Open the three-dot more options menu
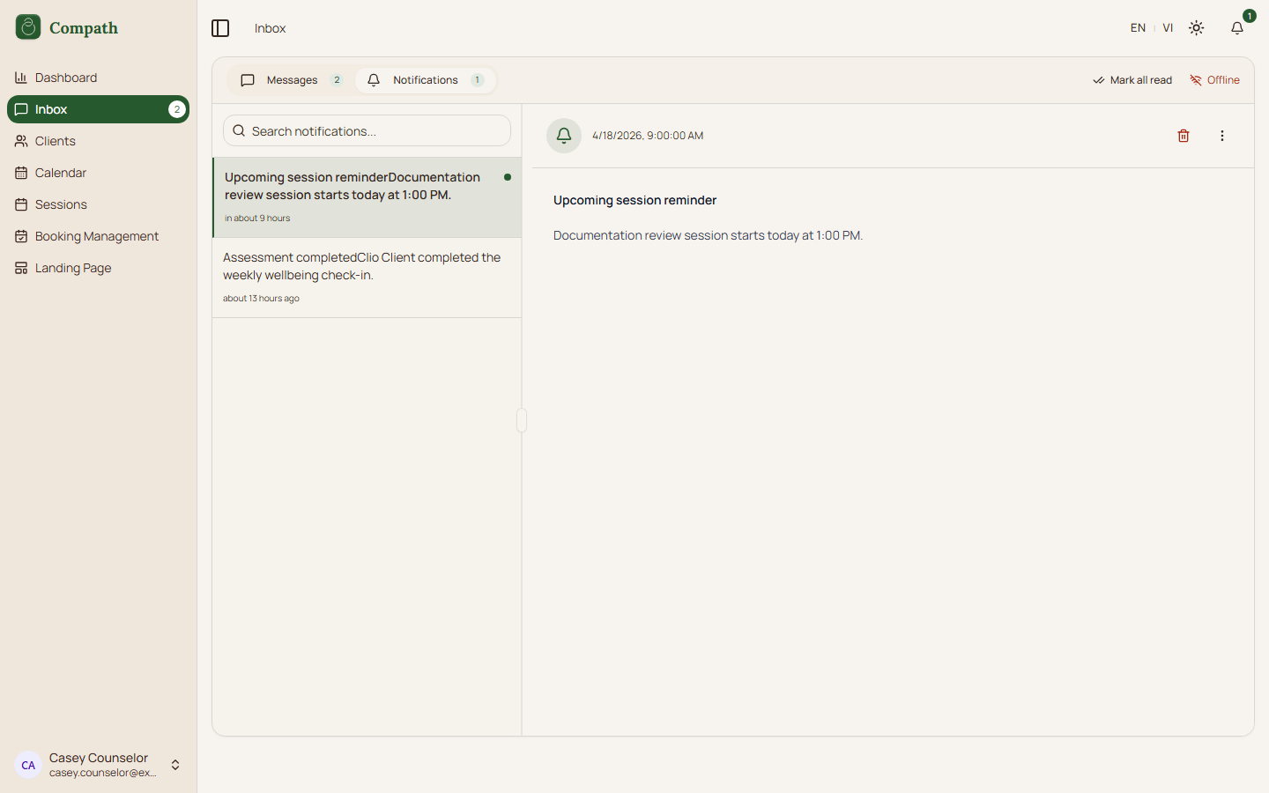Viewport: 1269px width, 793px height. pyautogui.click(x=1221, y=136)
